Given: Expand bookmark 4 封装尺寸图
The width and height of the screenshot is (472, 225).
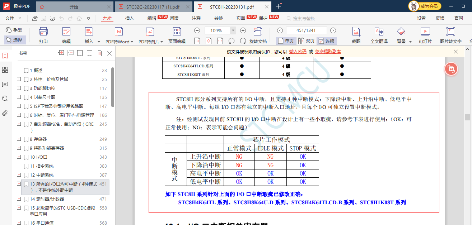Looking at the screenshot, I should coord(19,97).
